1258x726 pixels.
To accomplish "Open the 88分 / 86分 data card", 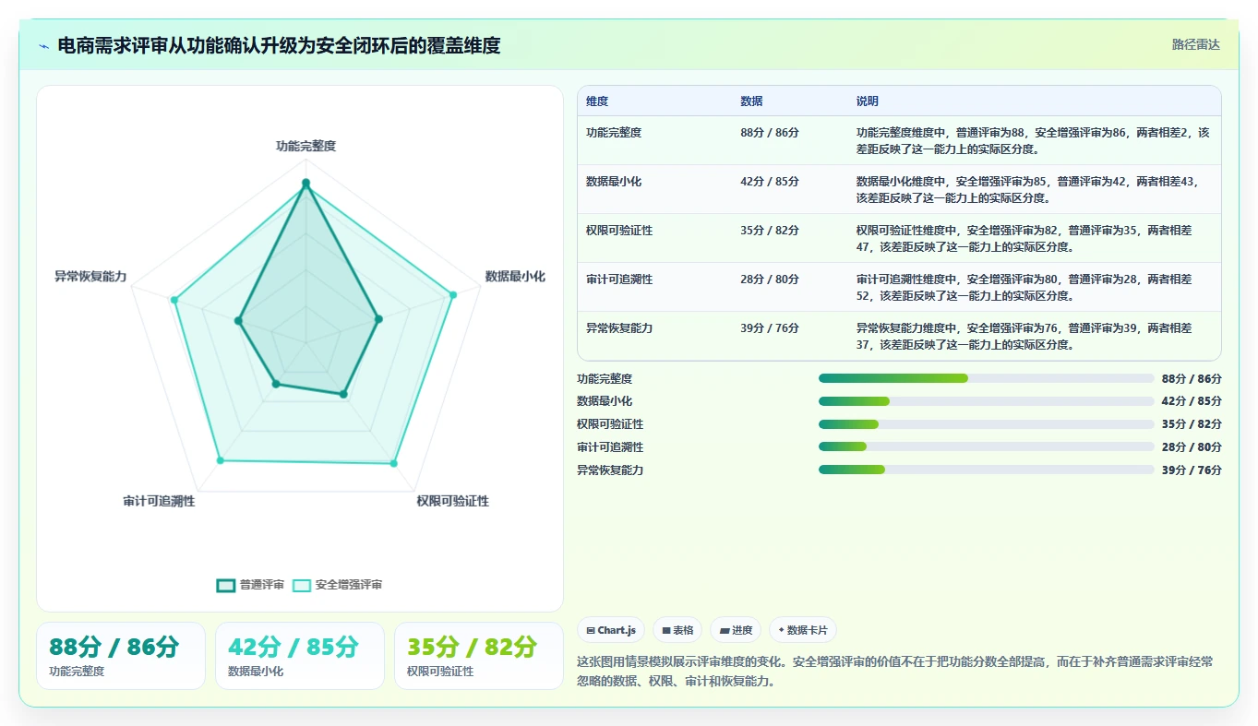I will (121, 656).
